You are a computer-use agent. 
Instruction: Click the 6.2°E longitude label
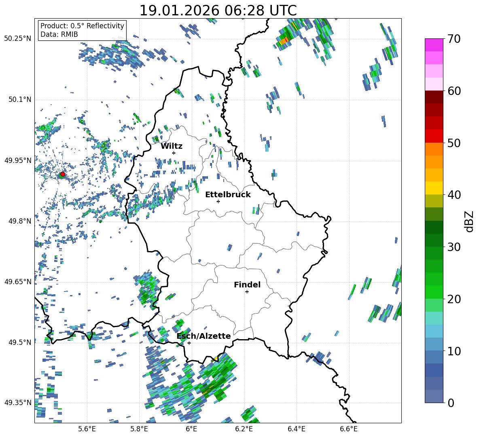click(x=244, y=429)
